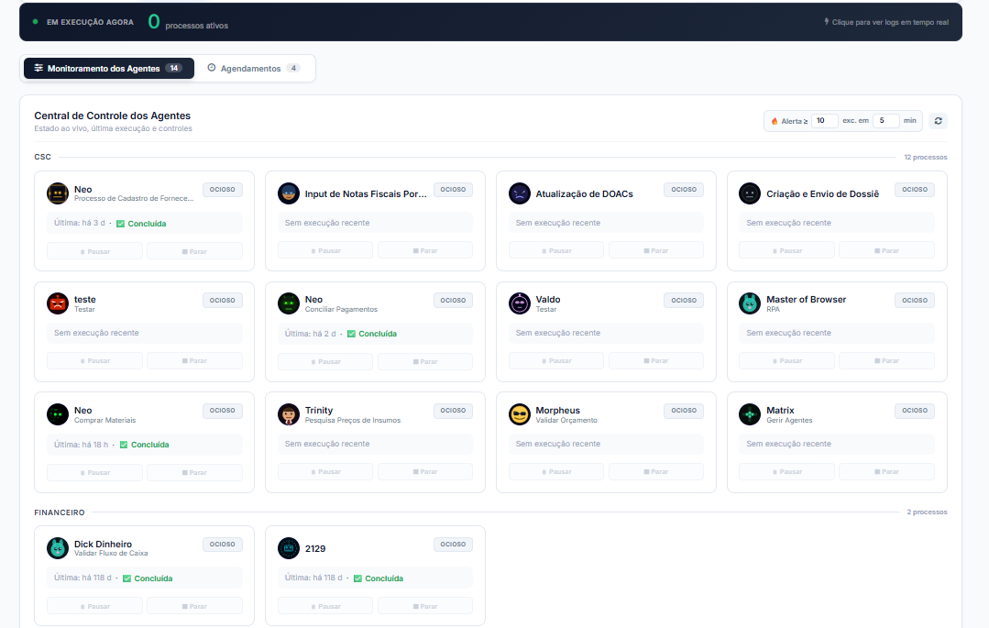This screenshot has height=628, width=989.
Task: Click the Matrix agent green avatar
Action: pos(750,414)
